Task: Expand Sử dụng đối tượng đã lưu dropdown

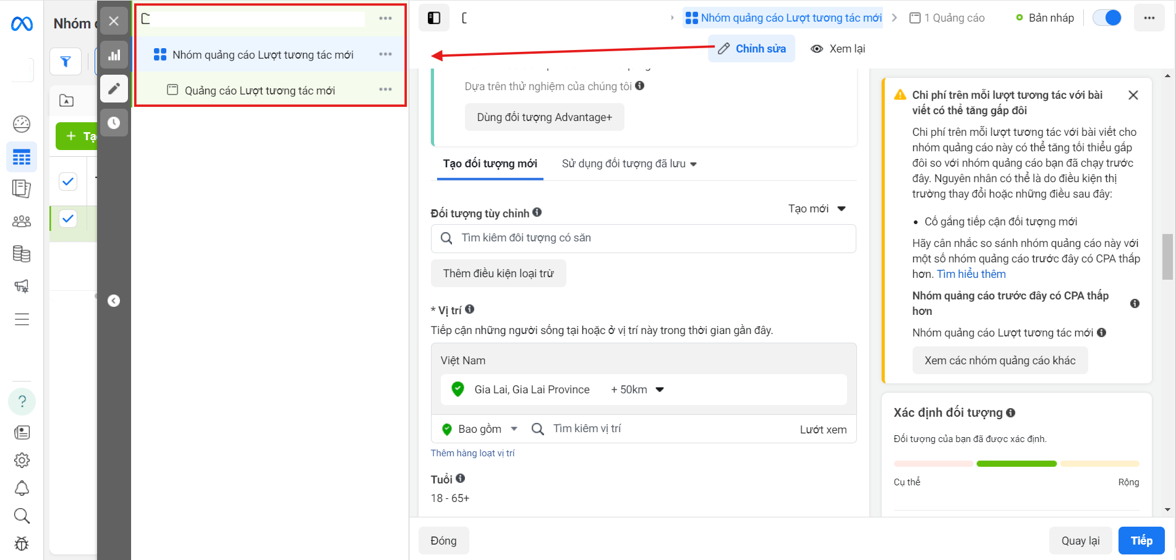Action: point(629,164)
